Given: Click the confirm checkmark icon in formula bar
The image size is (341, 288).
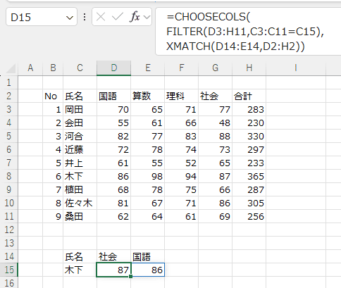Looking at the screenshot, I should click(x=117, y=17).
